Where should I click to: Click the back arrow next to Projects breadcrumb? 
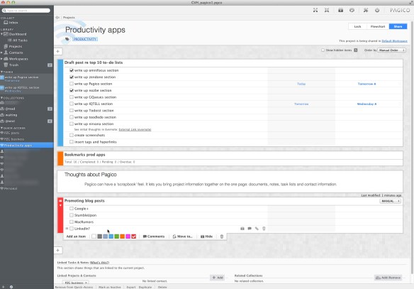57,18
